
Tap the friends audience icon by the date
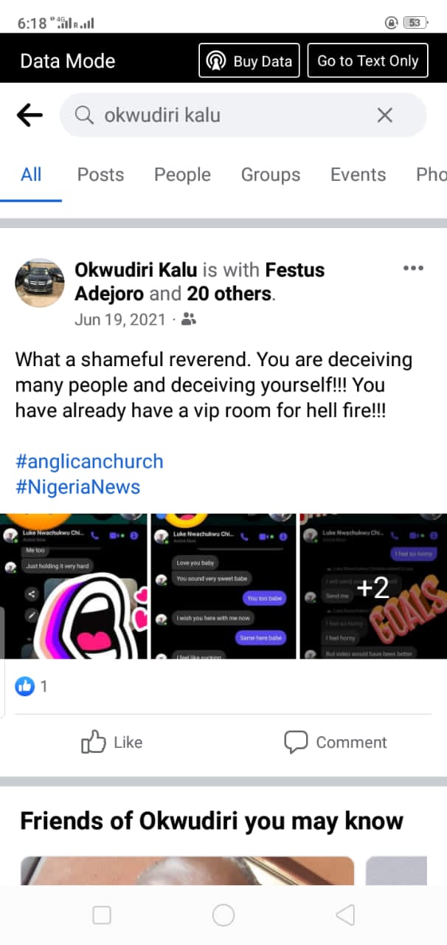pos(189,319)
